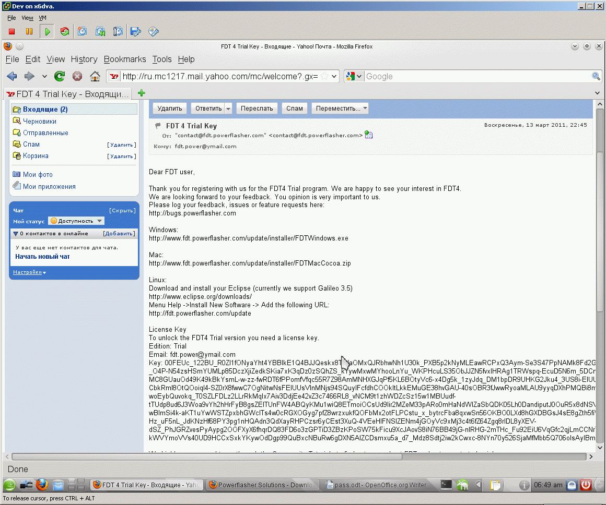Empty Спам folder via Удалить link
Image resolution: width=606 pixels, height=505 pixels.
click(x=122, y=145)
